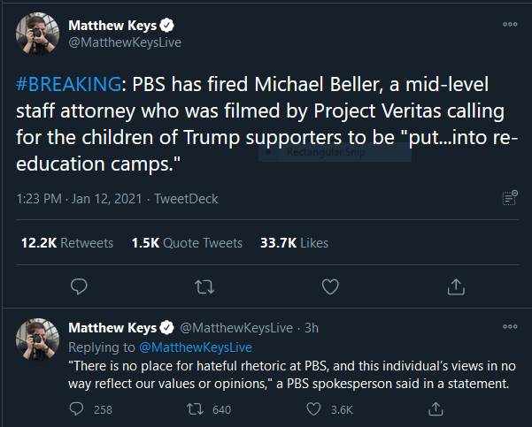
Task: Like the main tweet with heart icon
Action: point(330,286)
